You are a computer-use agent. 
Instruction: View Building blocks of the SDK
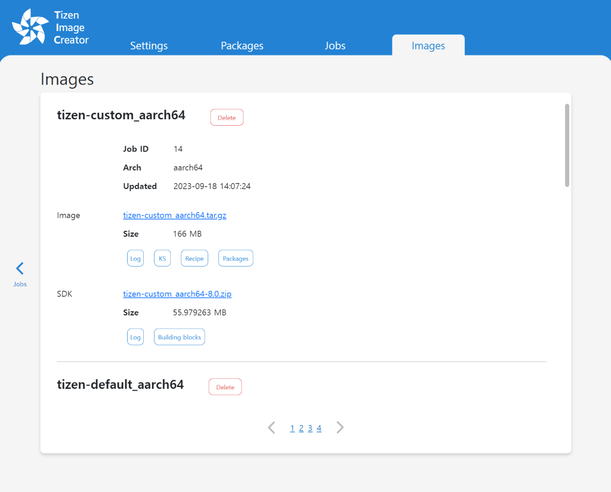[x=179, y=336]
